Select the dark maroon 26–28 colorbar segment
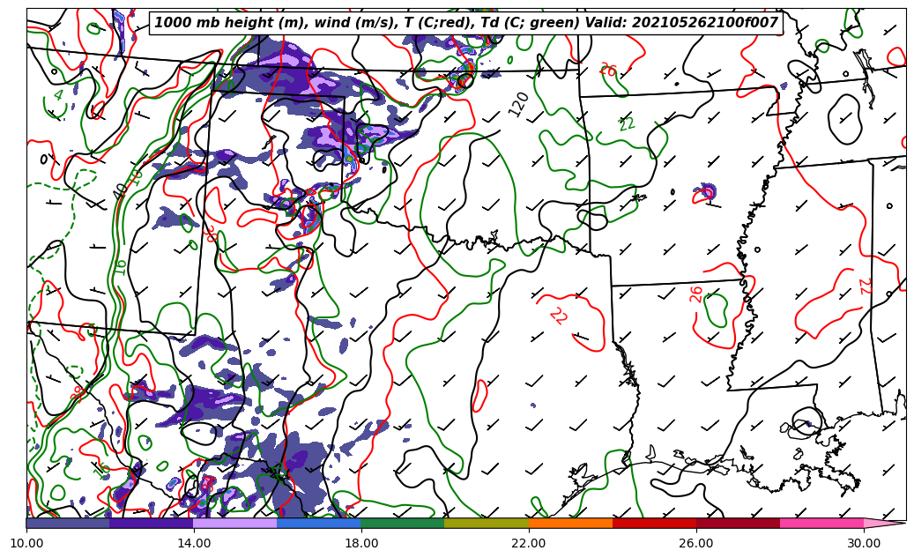This screenshot has width=914, height=558. coord(739,523)
